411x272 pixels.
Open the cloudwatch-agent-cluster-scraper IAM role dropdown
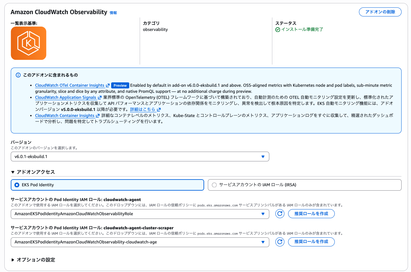140,242
